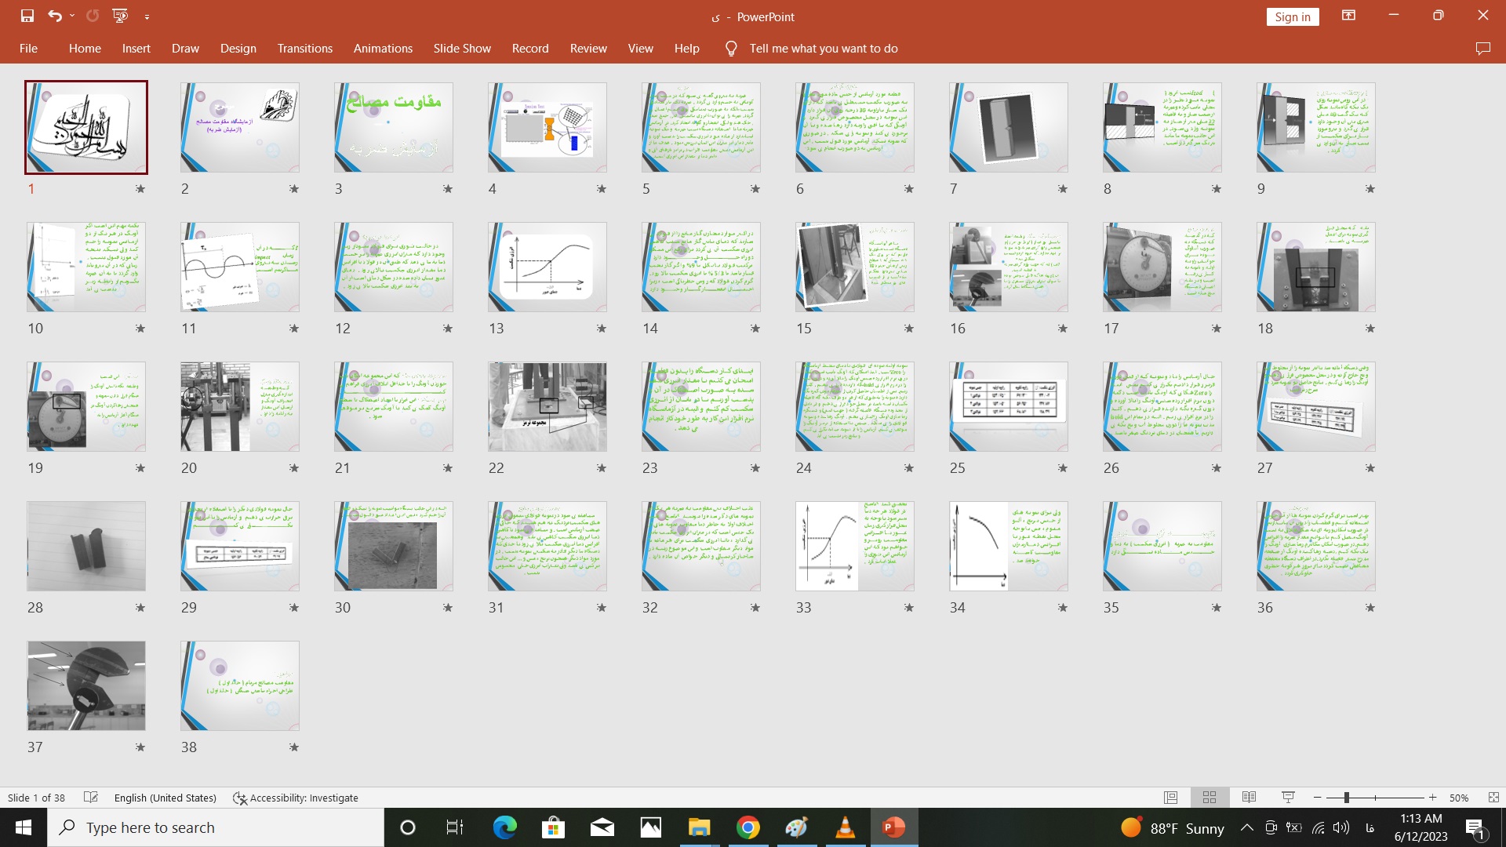
Task: Toggle Reading view icon in status bar
Action: [x=1249, y=798]
